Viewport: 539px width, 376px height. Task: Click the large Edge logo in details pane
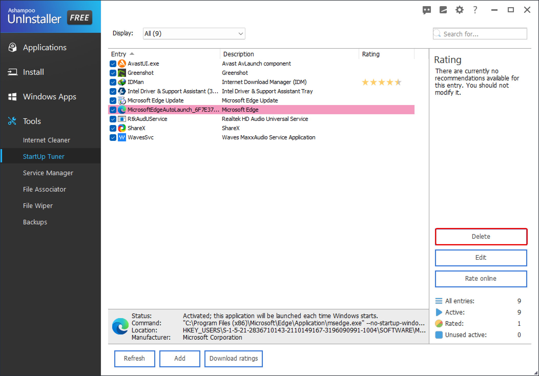pos(120,326)
